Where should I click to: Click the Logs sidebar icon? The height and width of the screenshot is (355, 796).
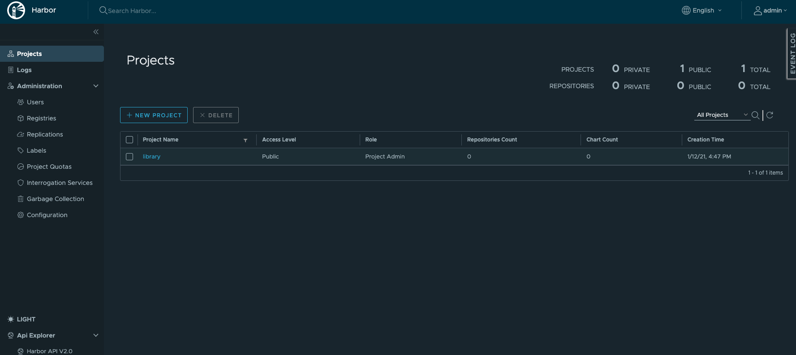[11, 70]
